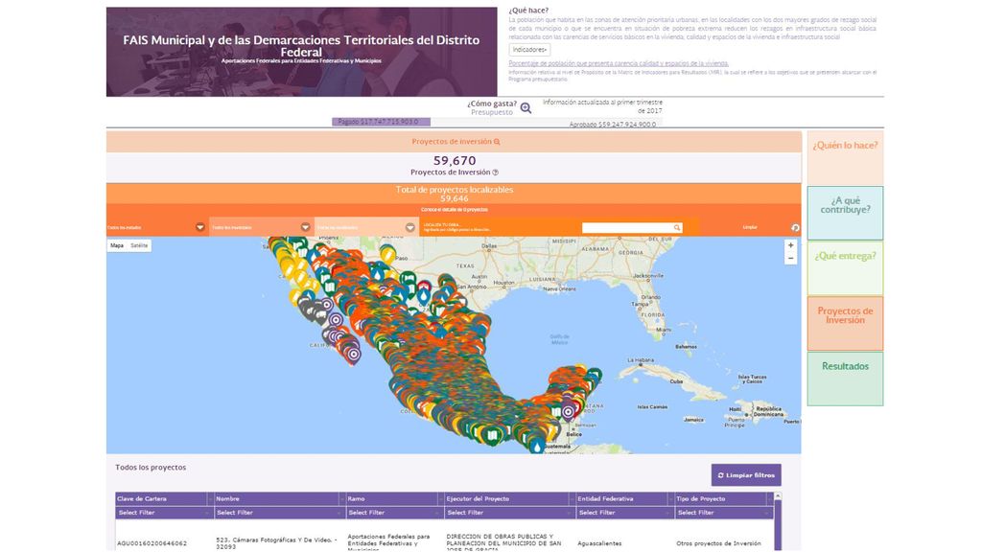This screenshot has width=982, height=552.
Task: Select cell Otros proyectos de Inversión
Action: point(718,543)
